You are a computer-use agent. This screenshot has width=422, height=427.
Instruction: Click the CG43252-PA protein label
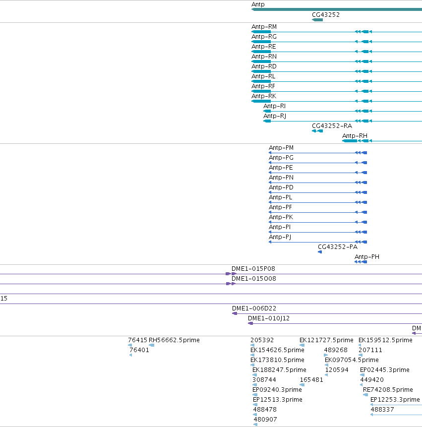point(338,247)
